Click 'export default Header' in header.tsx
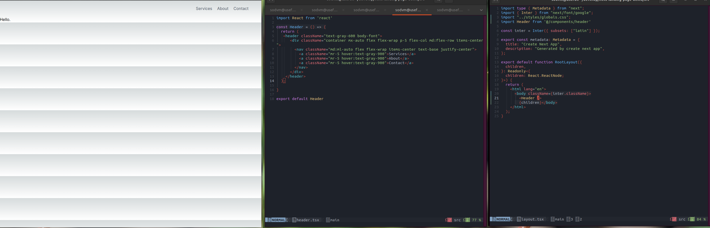 tap(300, 99)
